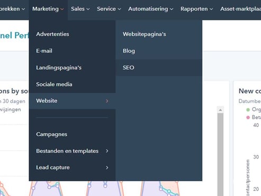Open the Marketing menu in navigation bar
Viewport: 261px width, 196px height.
tap(48, 9)
